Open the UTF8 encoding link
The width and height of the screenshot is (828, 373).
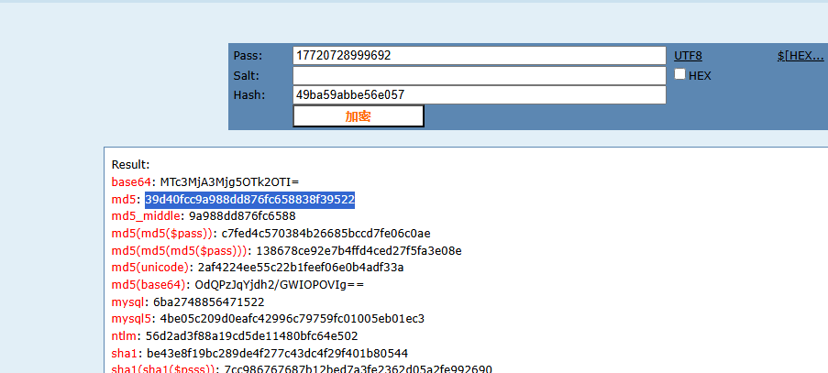[x=688, y=56]
